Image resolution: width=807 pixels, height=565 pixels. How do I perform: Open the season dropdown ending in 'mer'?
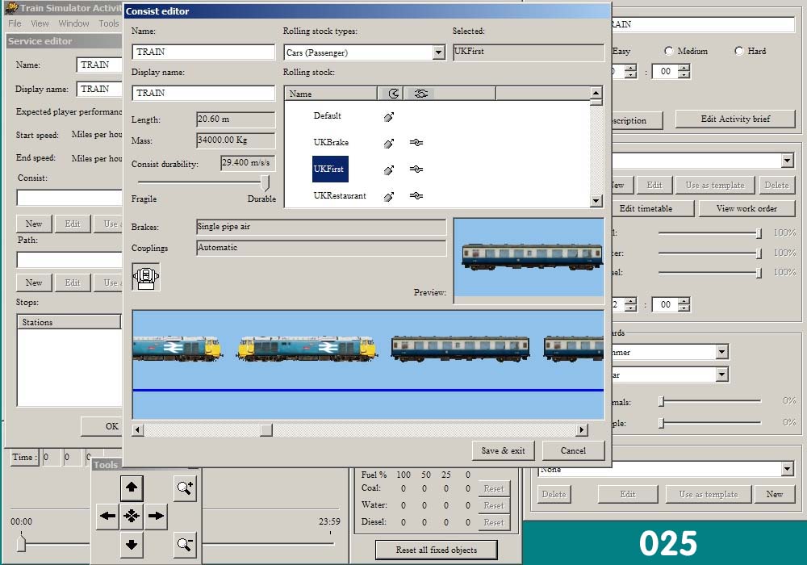click(x=721, y=352)
